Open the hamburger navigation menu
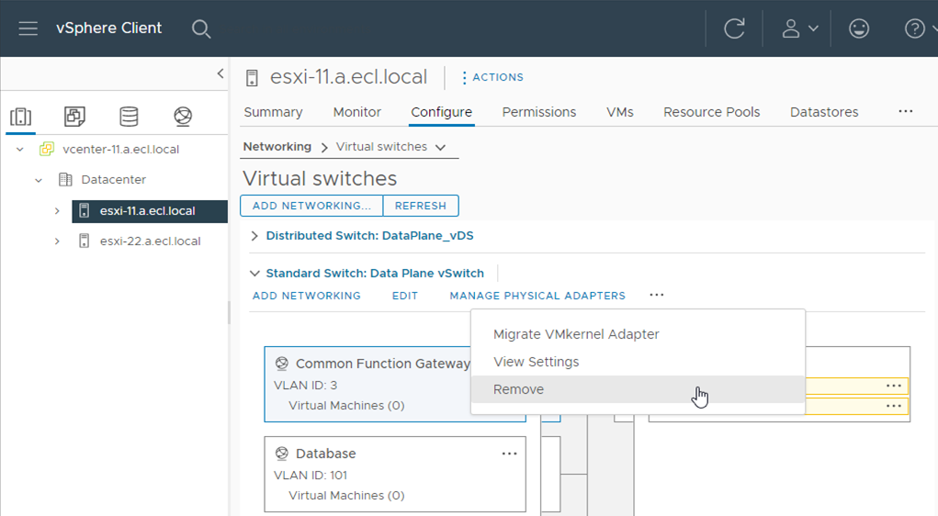This screenshot has width=938, height=516. click(28, 28)
